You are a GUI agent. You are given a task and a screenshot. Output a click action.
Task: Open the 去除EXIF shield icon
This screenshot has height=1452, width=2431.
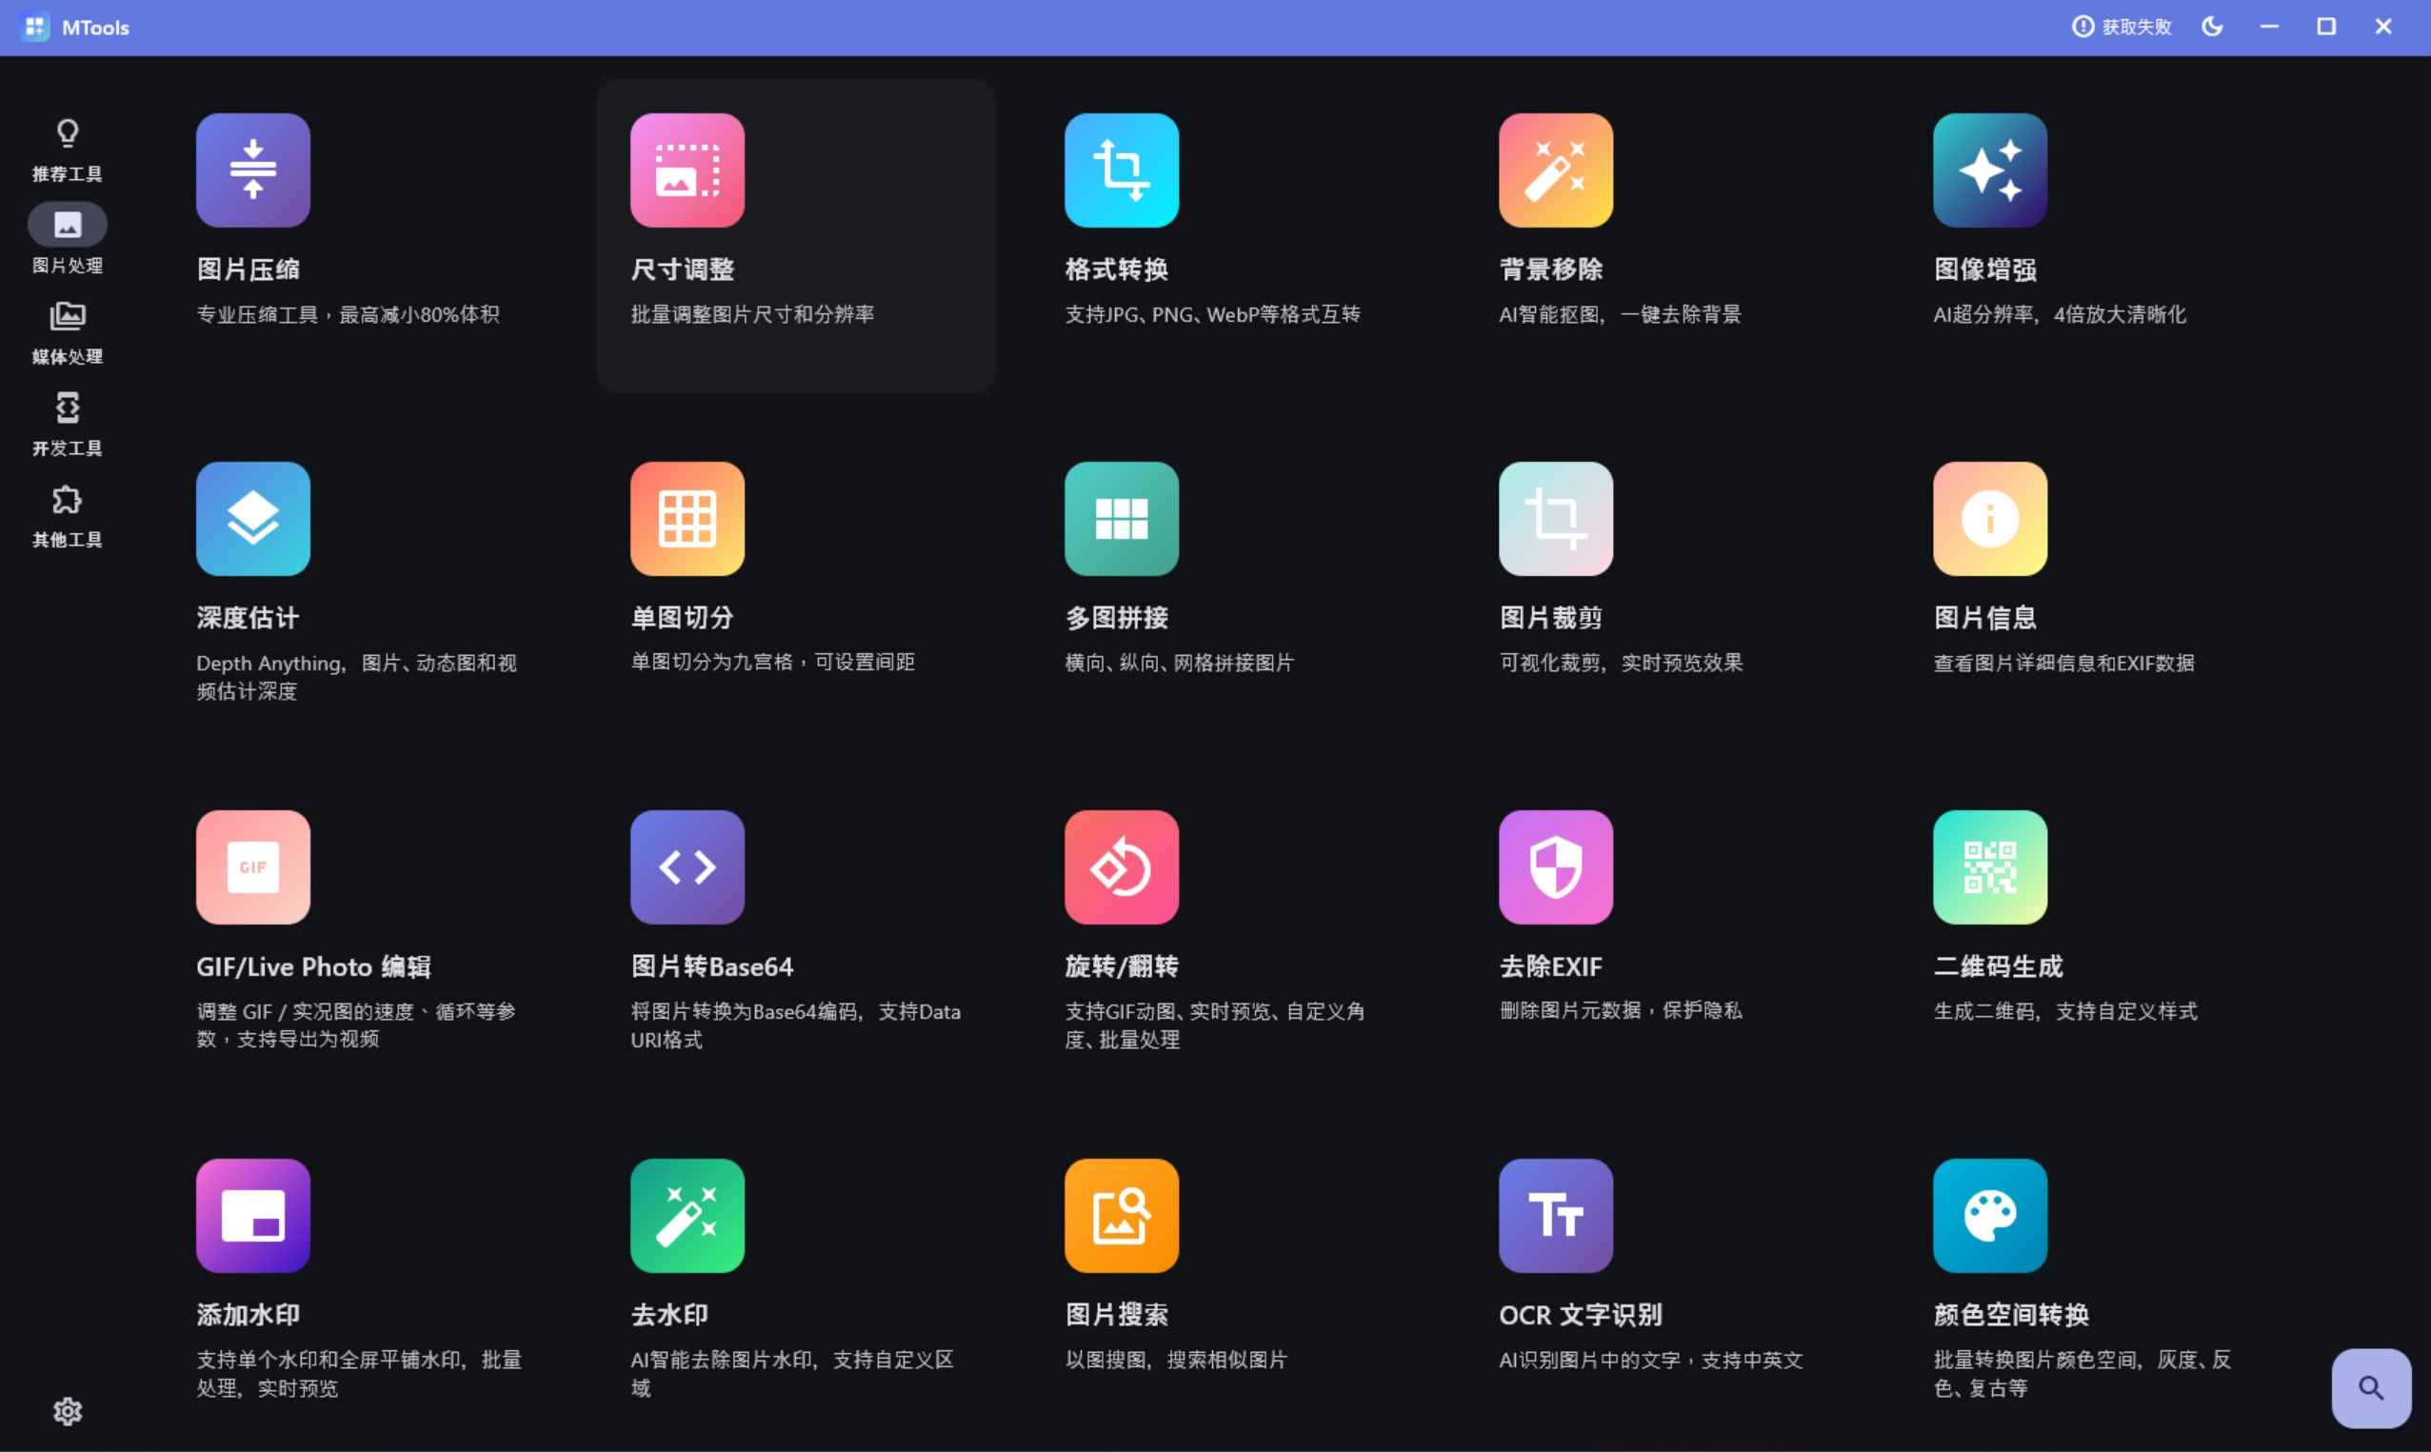point(1556,866)
